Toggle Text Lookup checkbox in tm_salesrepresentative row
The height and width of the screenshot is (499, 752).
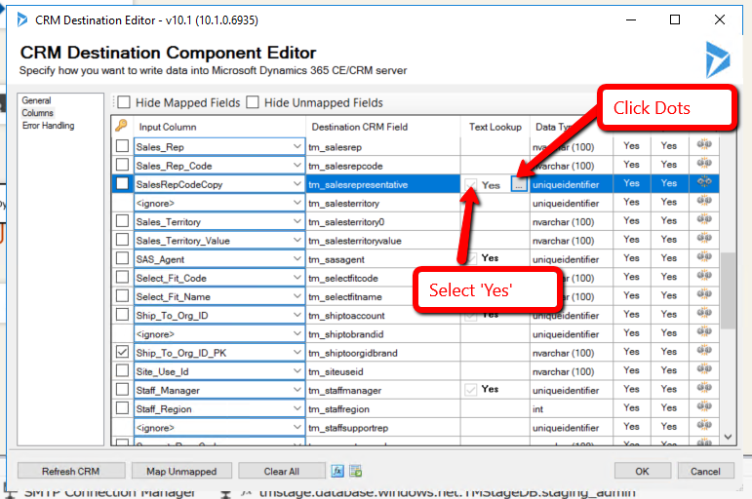[470, 184]
